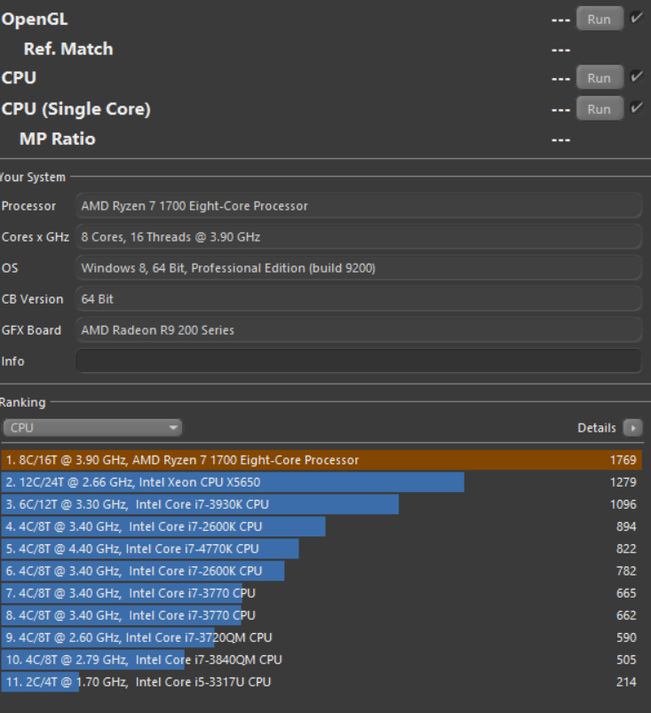Image resolution: width=651 pixels, height=713 pixels.
Task: Run the CPU benchmark
Action: pos(599,78)
